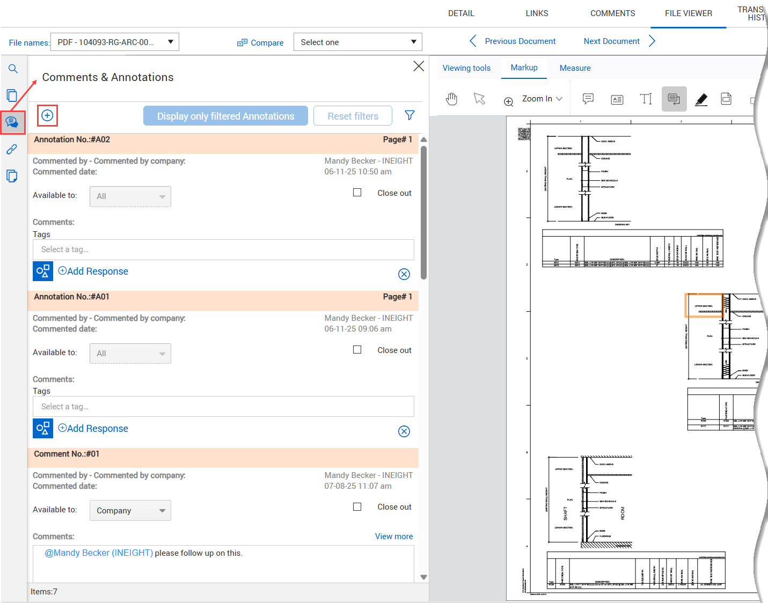The height and width of the screenshot is (603, 768).
Task: Click Display only filtered Annotations button
Action: pos(225,116)
